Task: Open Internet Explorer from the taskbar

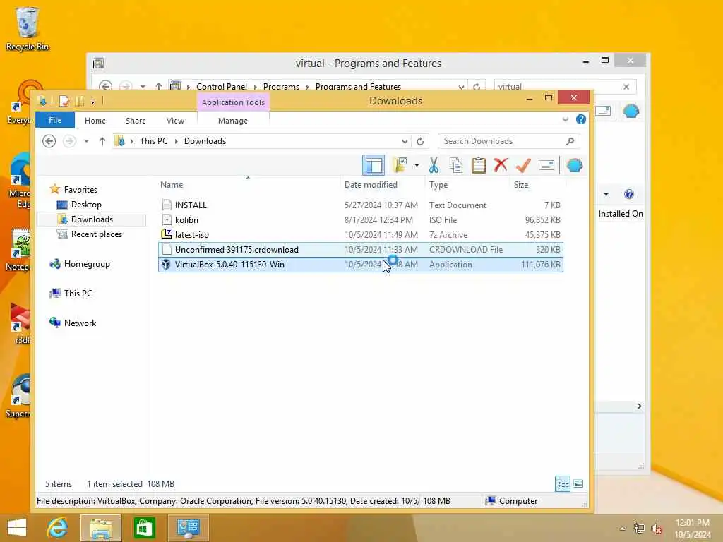Action: click(x=57, y=528)
